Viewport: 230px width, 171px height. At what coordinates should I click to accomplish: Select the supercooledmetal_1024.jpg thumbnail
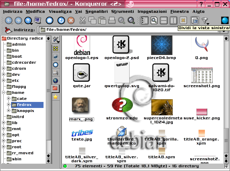pos(162,107)
